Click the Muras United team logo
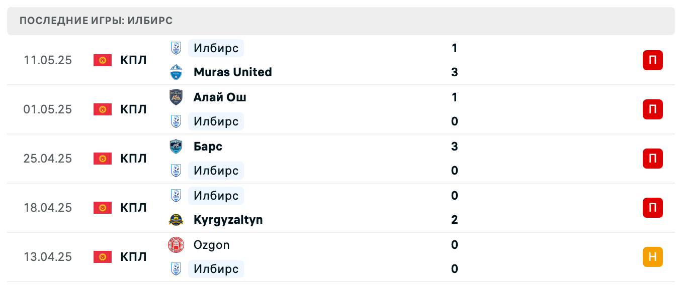 coord(176,72)
